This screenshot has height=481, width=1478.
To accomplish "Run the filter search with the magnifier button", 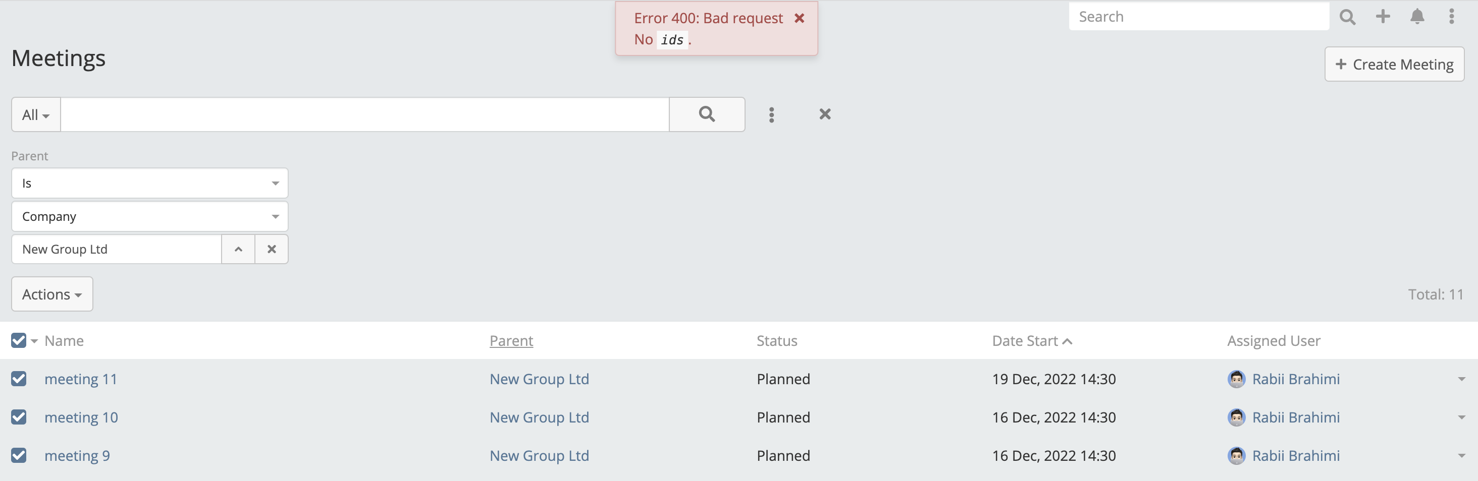I will [x=706, y=114].
